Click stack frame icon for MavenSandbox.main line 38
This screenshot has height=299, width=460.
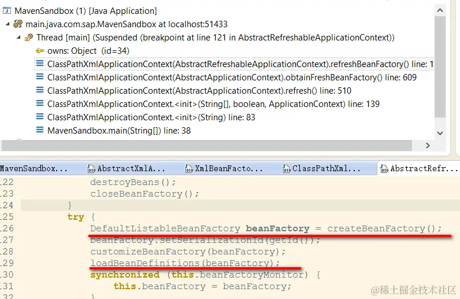pos(40,130)
